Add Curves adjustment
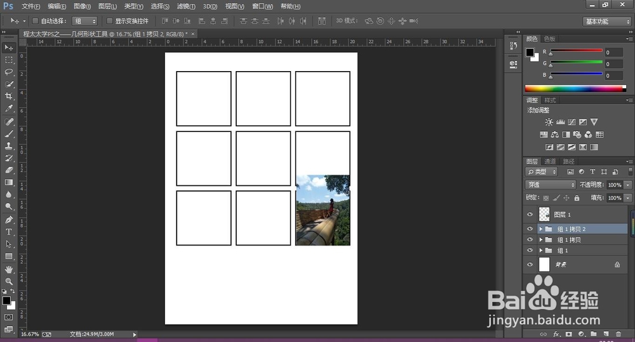The image size is (635, 342). point(572,122)
